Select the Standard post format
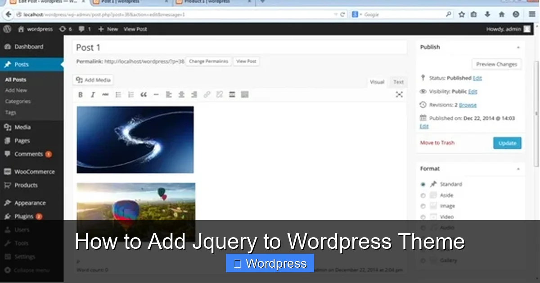The height and width of the screenshot is (283, 540). click(x=423, y=184)
